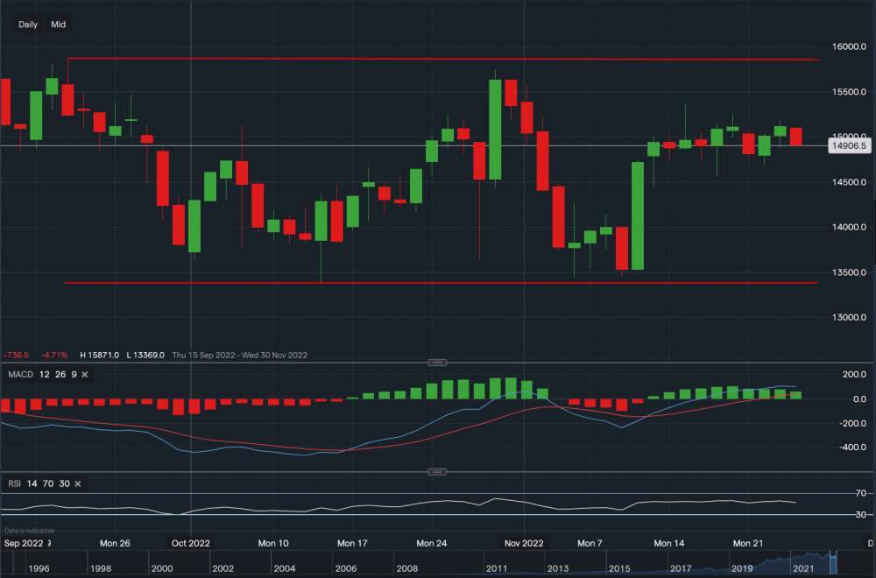876x578 pixels.
Task: Grab the resize handle above the RSI panel
Action: tap(435, 472)
